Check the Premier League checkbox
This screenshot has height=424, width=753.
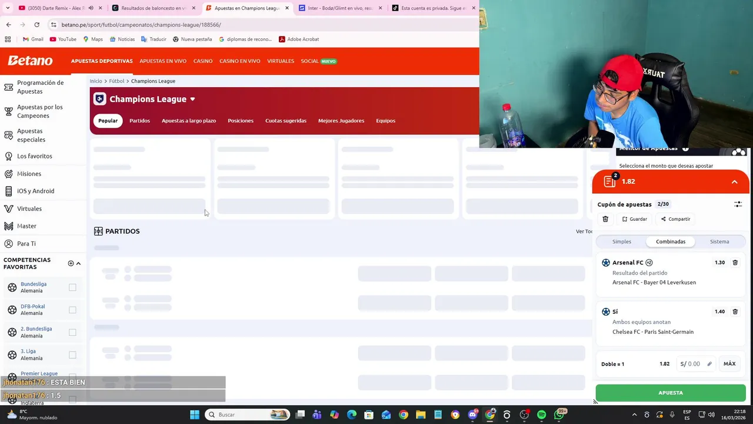[x=72, y=377]
